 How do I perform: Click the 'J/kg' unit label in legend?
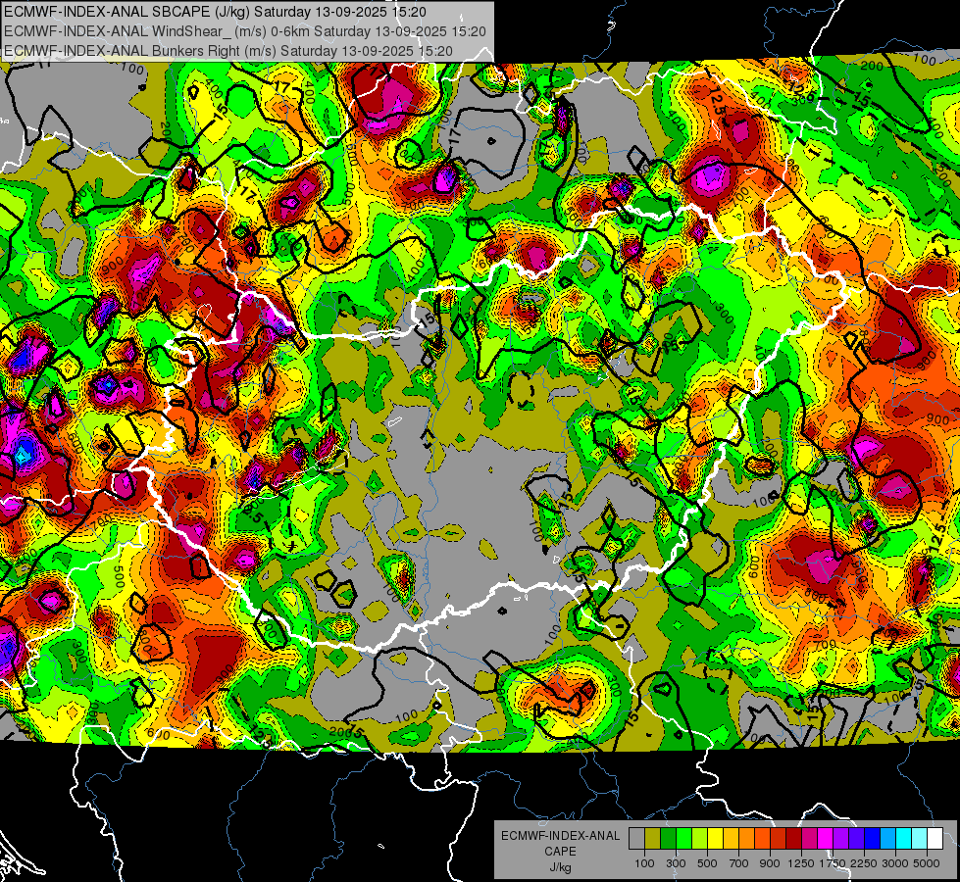click(560, 867)
